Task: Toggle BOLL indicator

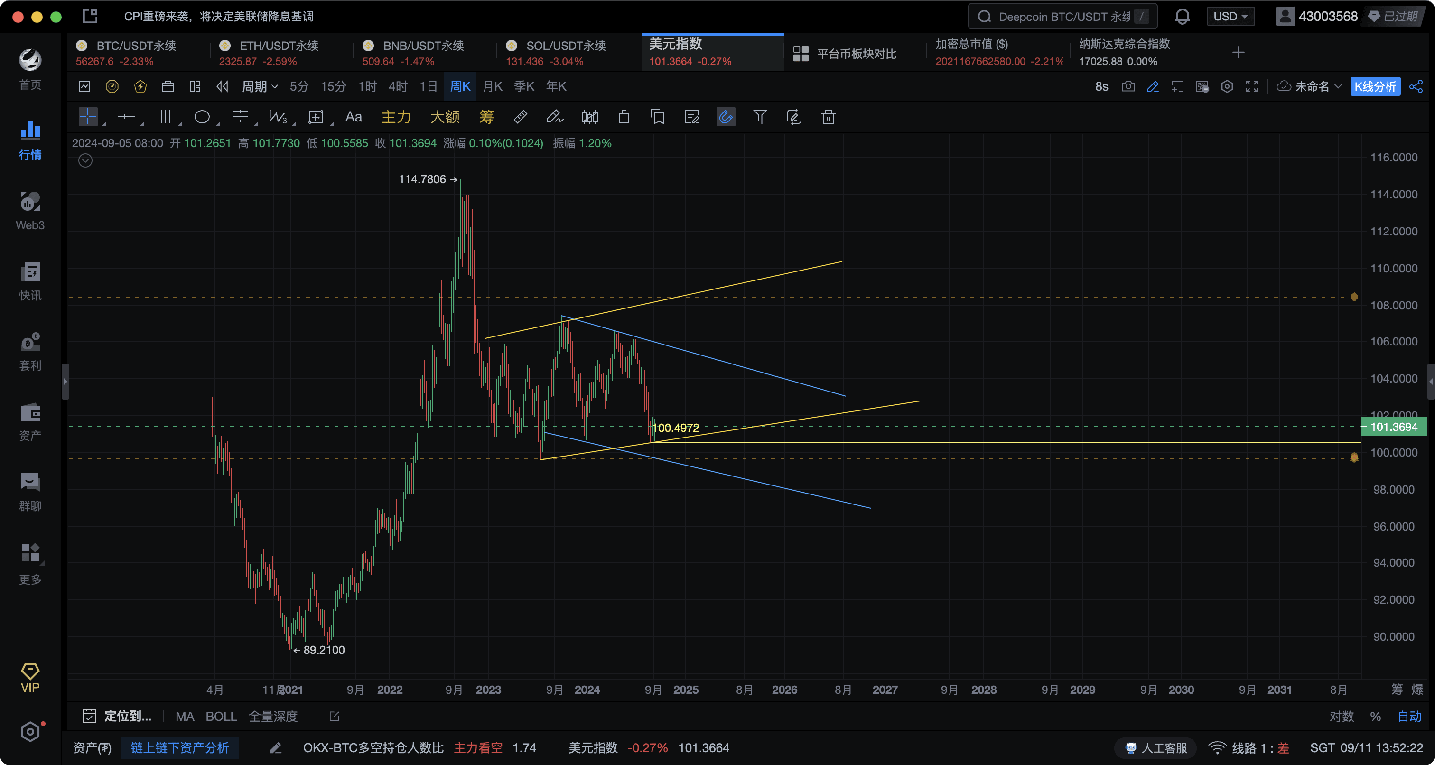Action: 221,716
